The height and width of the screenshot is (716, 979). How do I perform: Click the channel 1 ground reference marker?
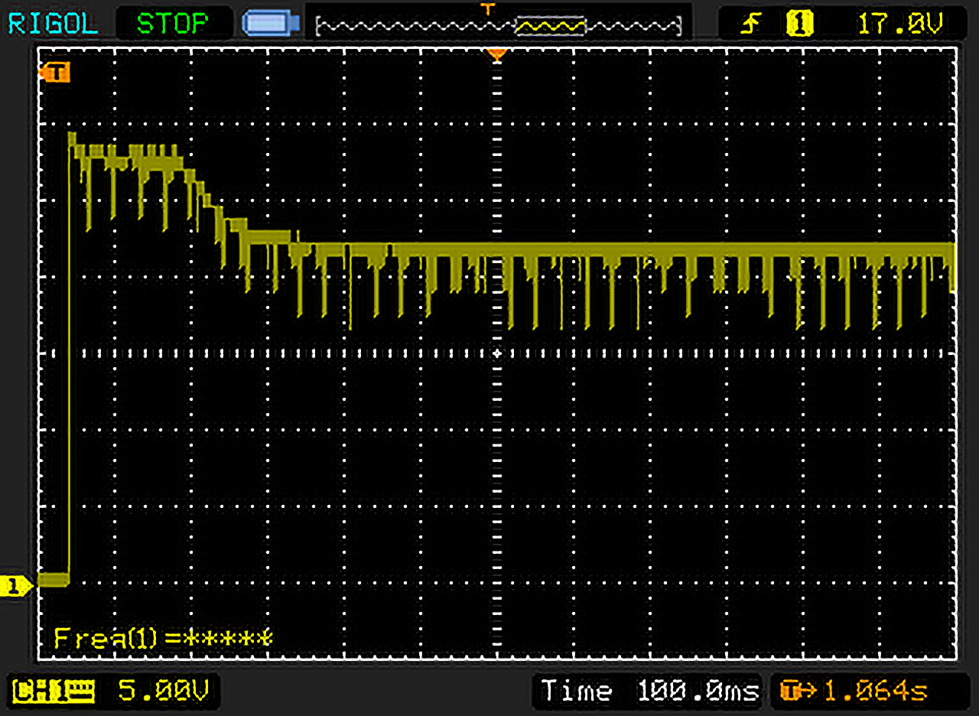16,587
